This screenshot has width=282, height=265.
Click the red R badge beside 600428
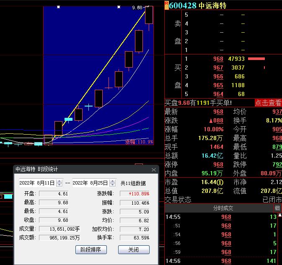(x=167, y=4)
